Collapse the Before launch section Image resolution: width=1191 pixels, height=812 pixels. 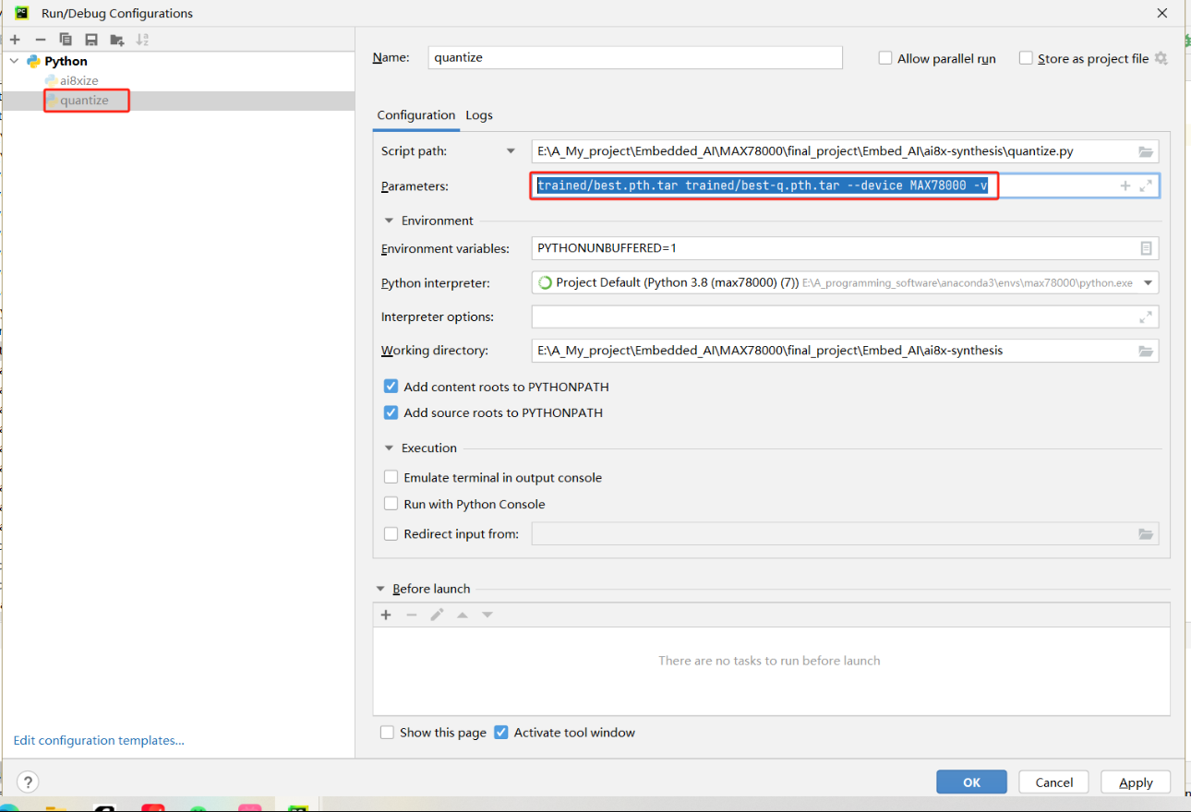[x=380, y=589]
